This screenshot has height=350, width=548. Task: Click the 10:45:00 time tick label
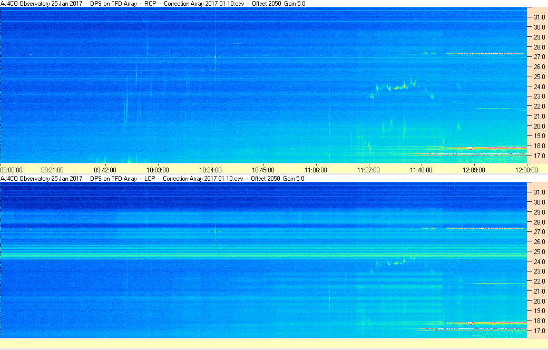(263, 170)
